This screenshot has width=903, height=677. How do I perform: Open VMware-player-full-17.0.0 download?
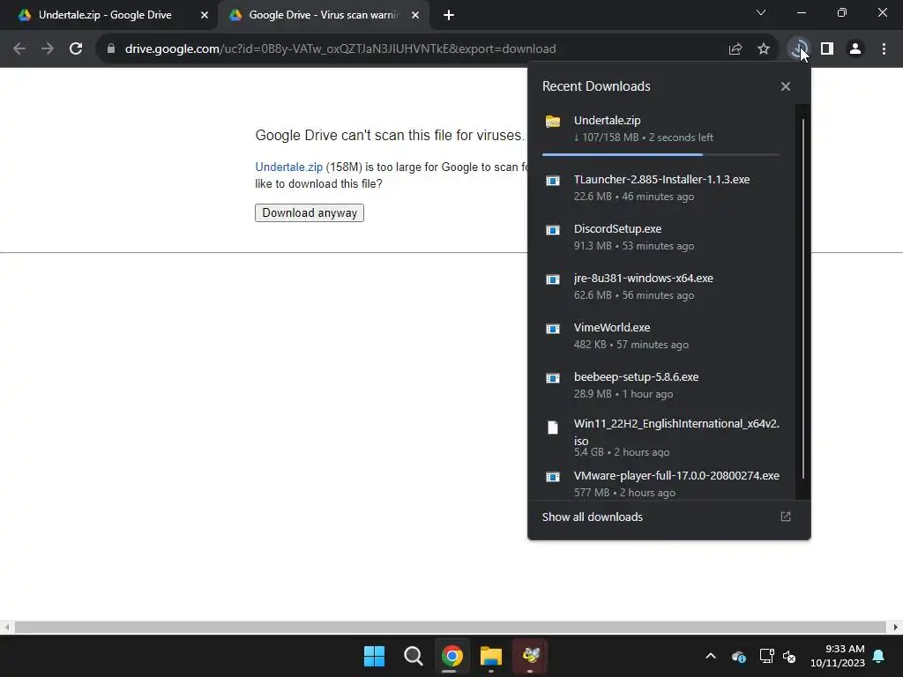tap(661, 483)
